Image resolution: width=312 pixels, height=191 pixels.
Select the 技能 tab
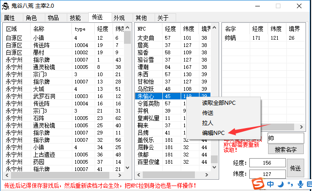coord(78,18)
